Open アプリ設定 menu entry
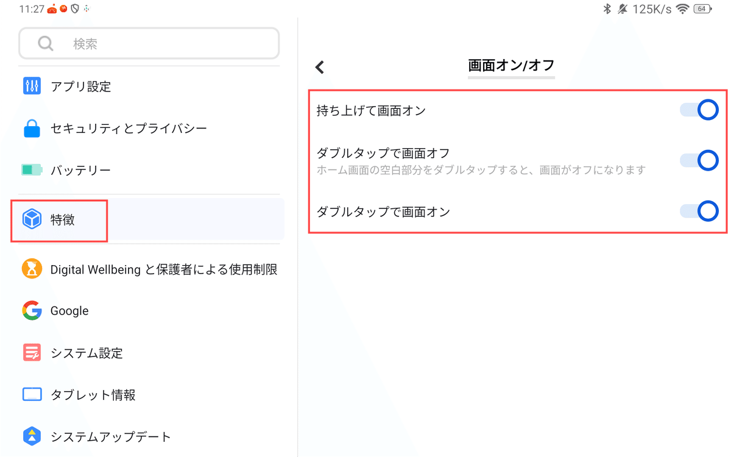Screen dimensions: 731x457 (149, 86)
